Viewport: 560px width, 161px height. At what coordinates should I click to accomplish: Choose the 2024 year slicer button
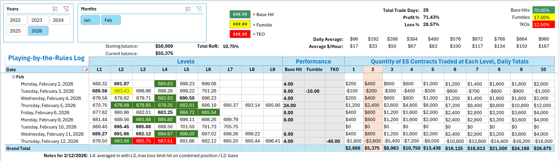tap(58, 20)
